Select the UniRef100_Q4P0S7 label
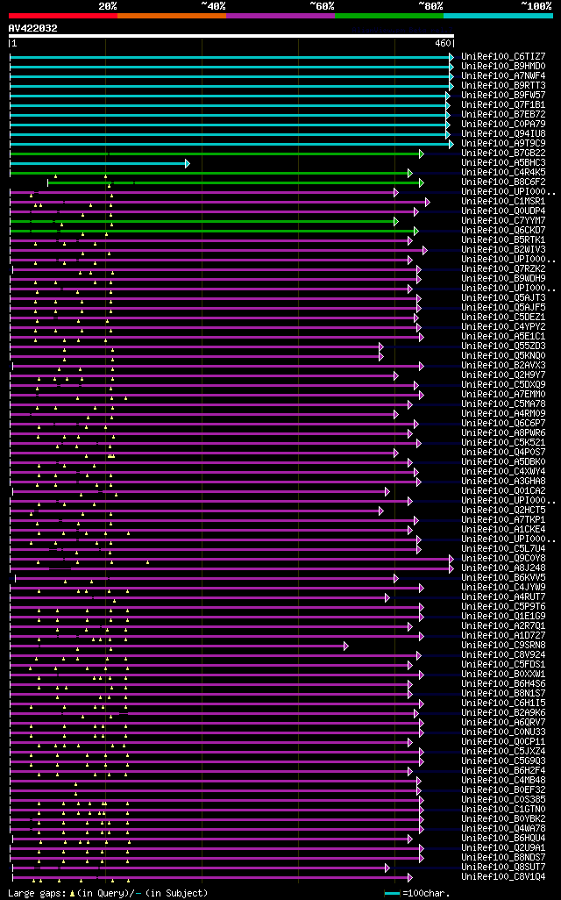Viewport: 561px width, 900px height. [504, 453]
